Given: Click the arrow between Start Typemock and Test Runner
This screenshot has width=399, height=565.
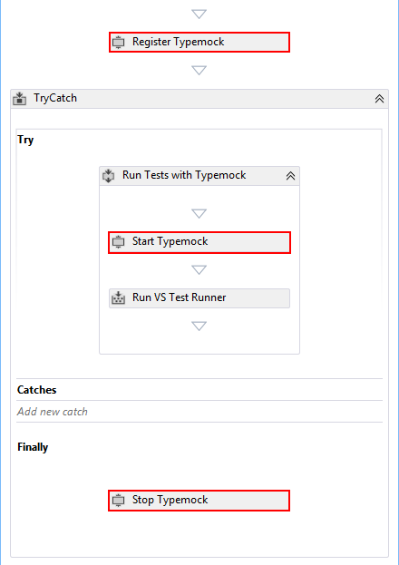Looking at the screenshot, I should click(199, 270).
